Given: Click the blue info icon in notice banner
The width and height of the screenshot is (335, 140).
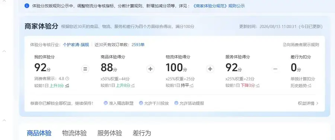Looking at the screenshot, I should pyautogui.click(x=27, y=6).
